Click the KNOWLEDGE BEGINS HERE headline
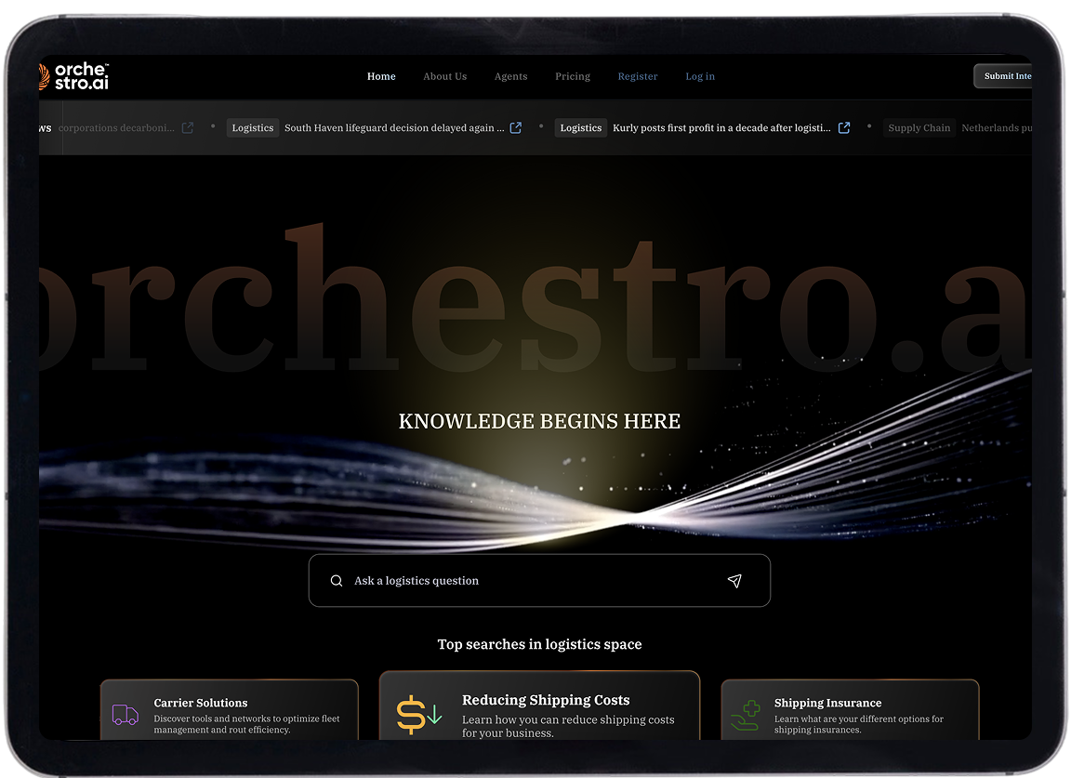The image size is (1071, 778). pos(539,421)
